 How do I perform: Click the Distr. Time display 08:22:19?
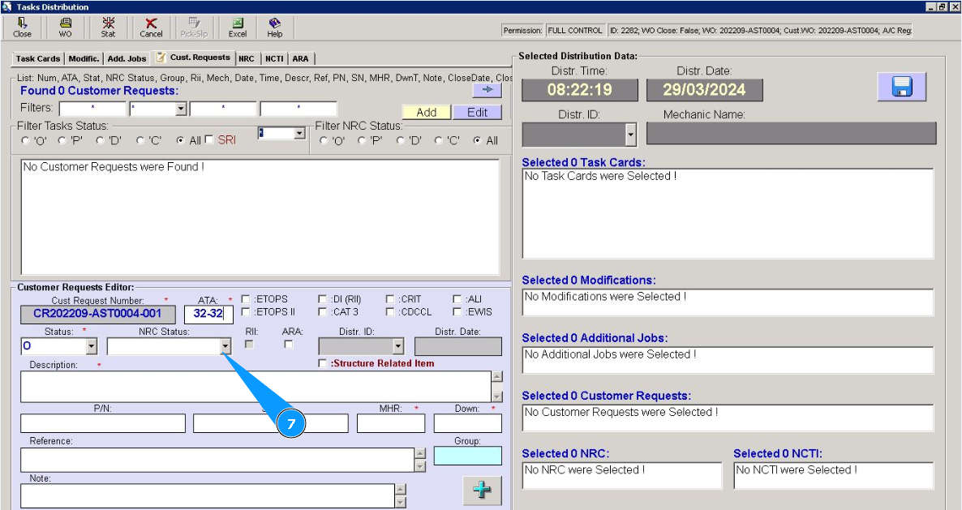pos(580,90)
